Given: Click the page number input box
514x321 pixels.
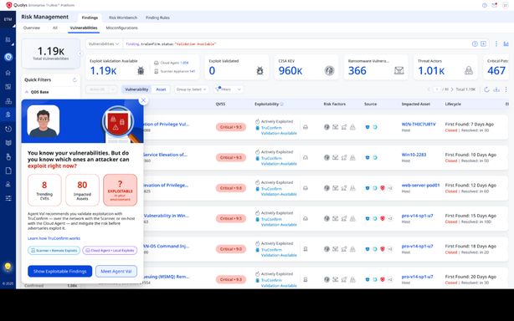Looking at the screenshot, I should click(x=437, y=89).
